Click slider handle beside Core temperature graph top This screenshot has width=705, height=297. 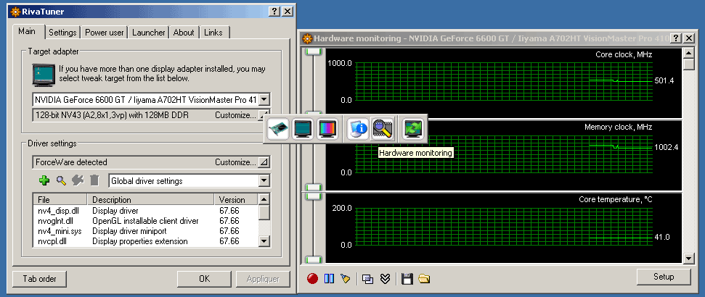point(314,196)
